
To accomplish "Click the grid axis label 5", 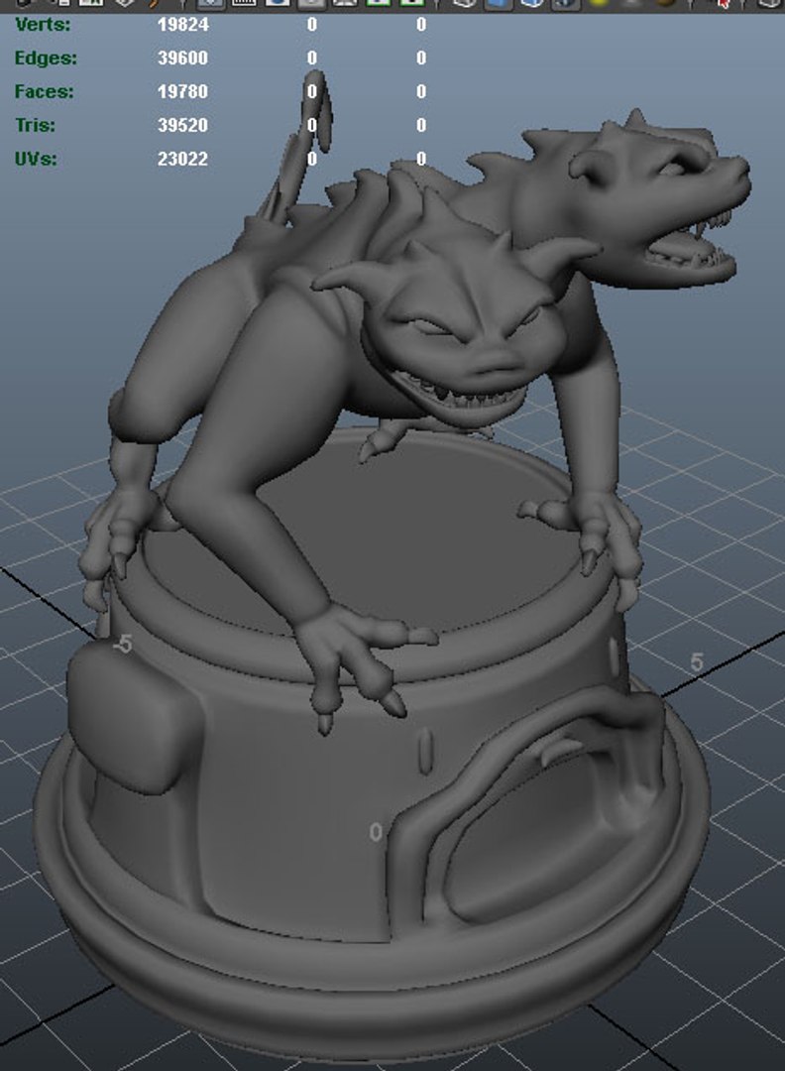I will (696, 661).
